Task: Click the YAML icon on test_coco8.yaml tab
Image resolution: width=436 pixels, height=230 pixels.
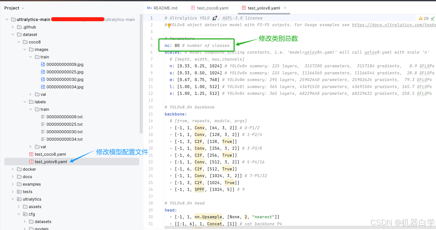Action: coord(193,8)
